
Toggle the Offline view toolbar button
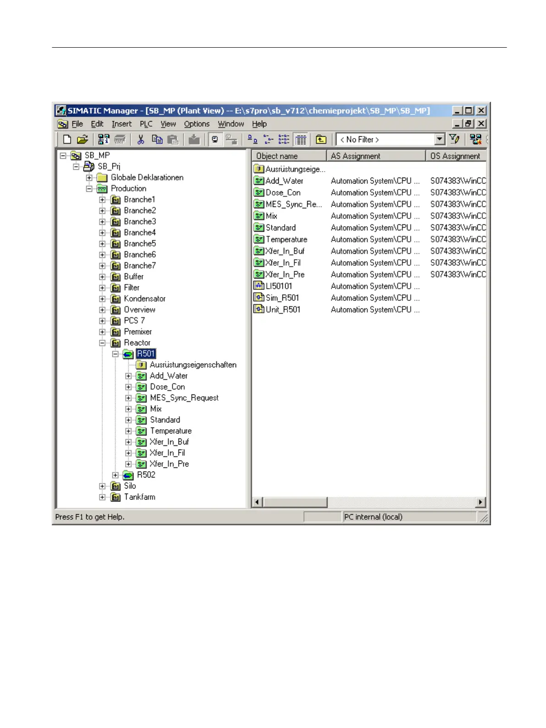(231, 139)
